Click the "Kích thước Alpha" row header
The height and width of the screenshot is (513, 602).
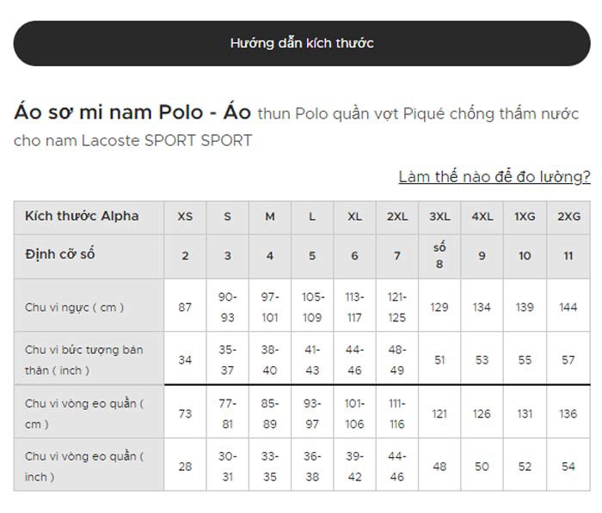click(82, 216)
